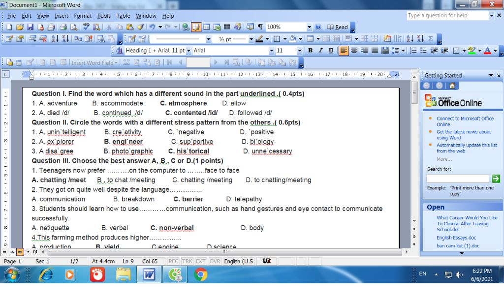Click the Table AutoFormat icon
Screen dimensions: 504x302
[x=387, y=39]
